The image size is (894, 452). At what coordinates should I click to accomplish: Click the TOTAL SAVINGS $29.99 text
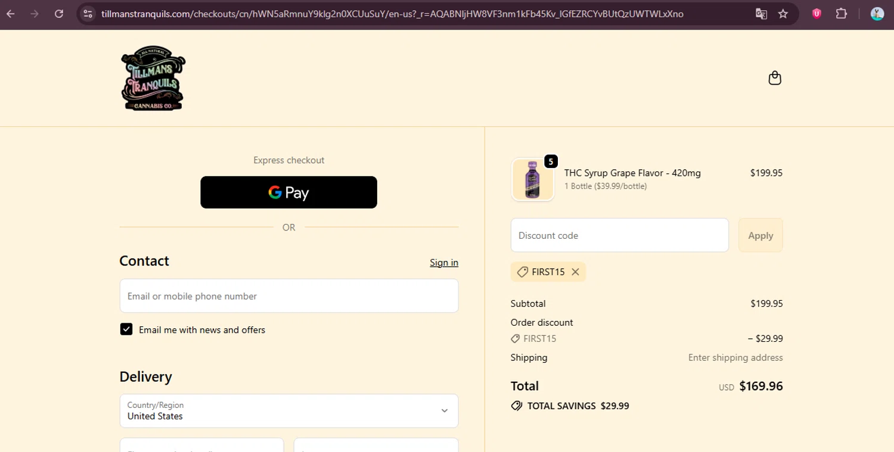(578, 406)
